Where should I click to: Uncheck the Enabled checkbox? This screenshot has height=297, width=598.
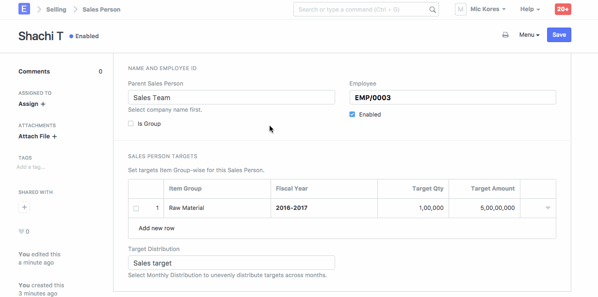coord(353,115)
